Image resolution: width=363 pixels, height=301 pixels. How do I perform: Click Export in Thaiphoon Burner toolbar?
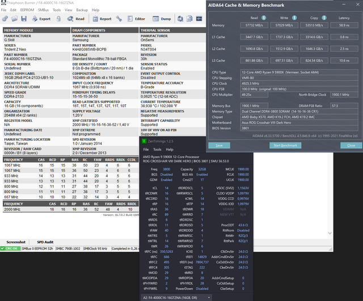tap(41, 19)
